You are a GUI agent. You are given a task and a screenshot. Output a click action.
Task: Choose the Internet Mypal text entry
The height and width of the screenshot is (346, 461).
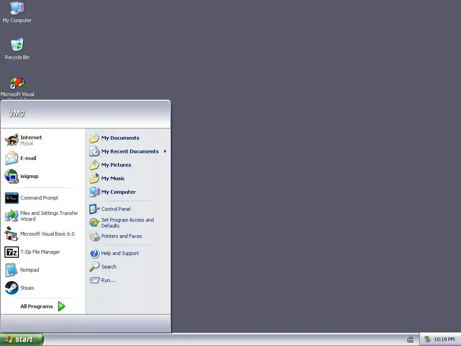(31, 140)
